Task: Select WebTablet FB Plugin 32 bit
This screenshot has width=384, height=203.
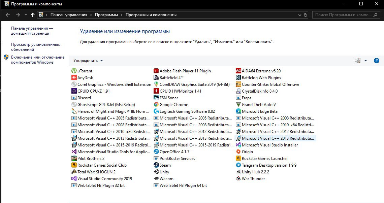Action: point(98,185)
